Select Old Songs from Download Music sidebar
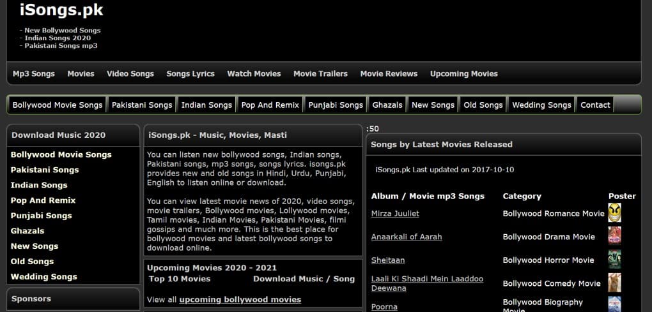Screen dimensions: 652x312 pyautogui.click(x=33, y=262)
